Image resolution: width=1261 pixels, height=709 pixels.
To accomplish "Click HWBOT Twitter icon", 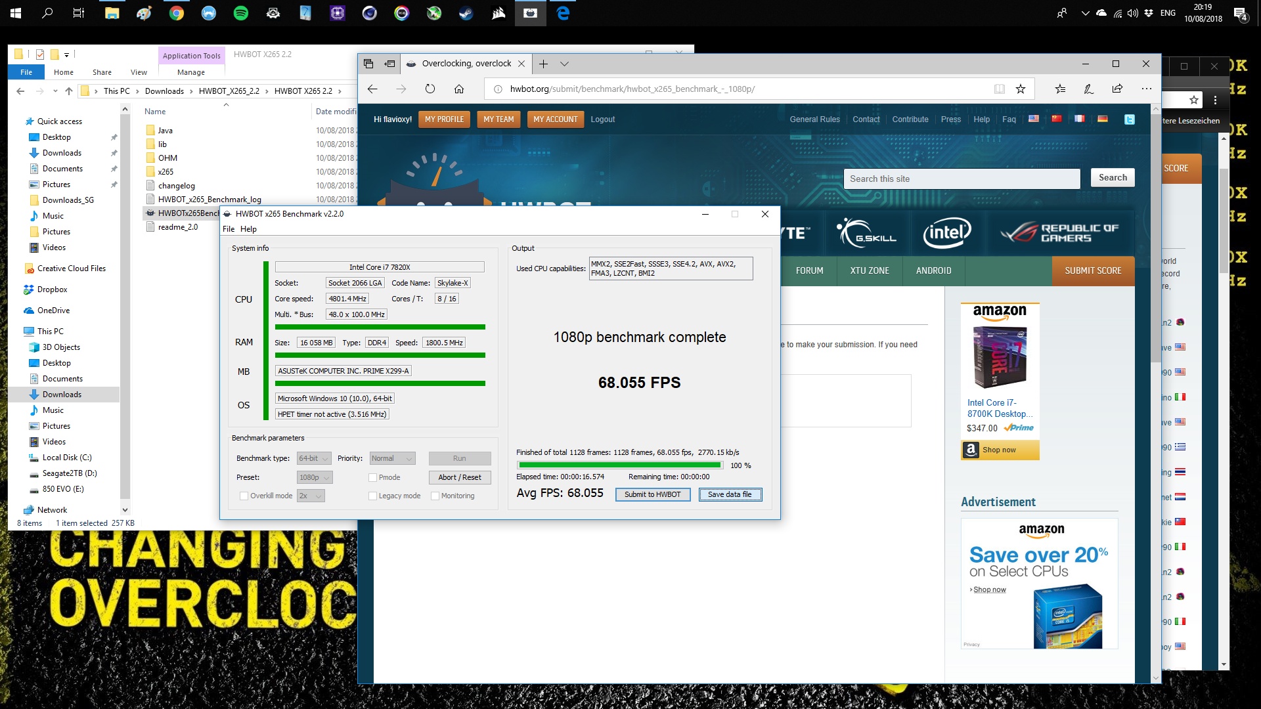I will pyautogui.click(x=1130, y=119).
